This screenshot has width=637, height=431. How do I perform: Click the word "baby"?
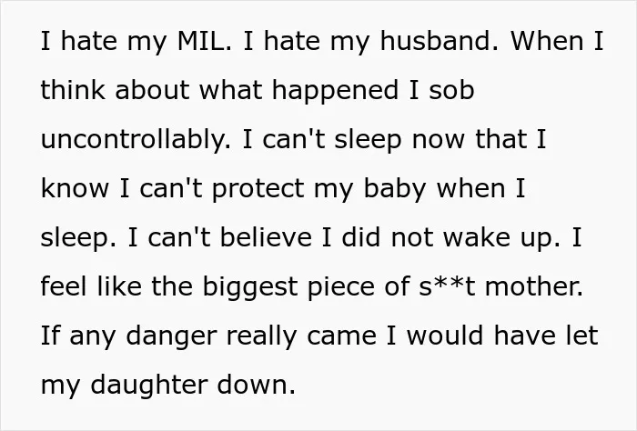click(394, 190)
